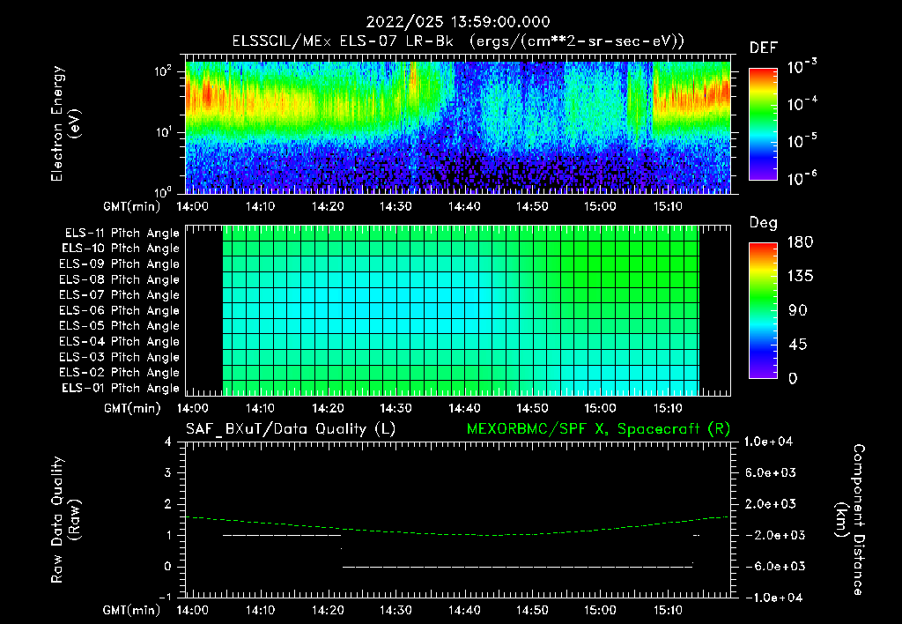Click the 6.0e+03 right axis value
Screen dimensions: 902x624
pyautogui.click(x=770, y=472)
